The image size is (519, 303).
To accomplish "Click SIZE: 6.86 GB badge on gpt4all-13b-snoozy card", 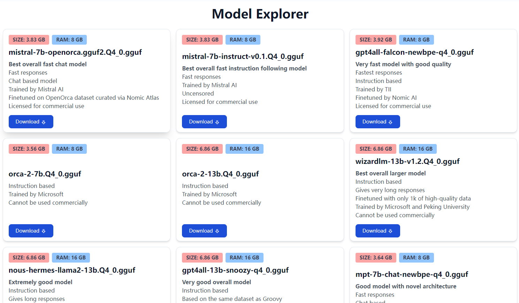I will click(x=202, y=258).
